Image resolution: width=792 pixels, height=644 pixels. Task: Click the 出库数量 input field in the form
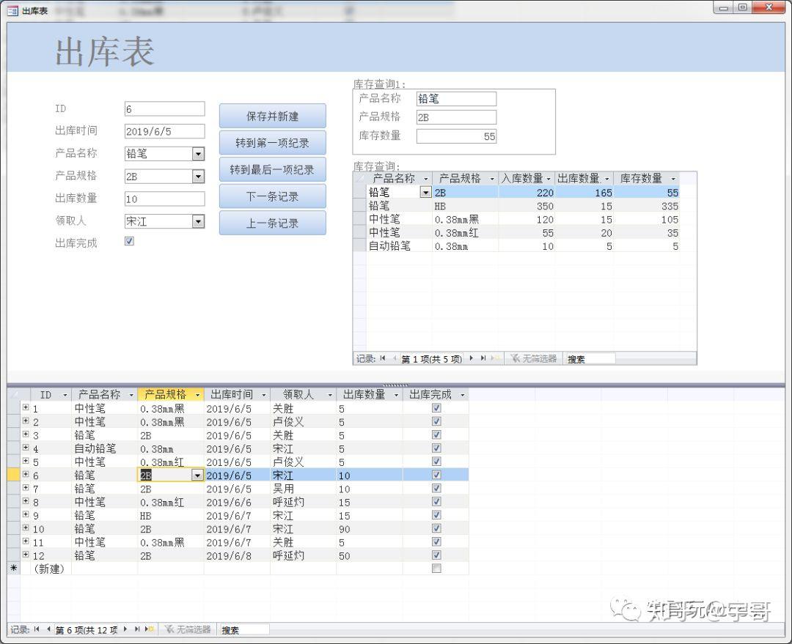click(x=165, y=199)
